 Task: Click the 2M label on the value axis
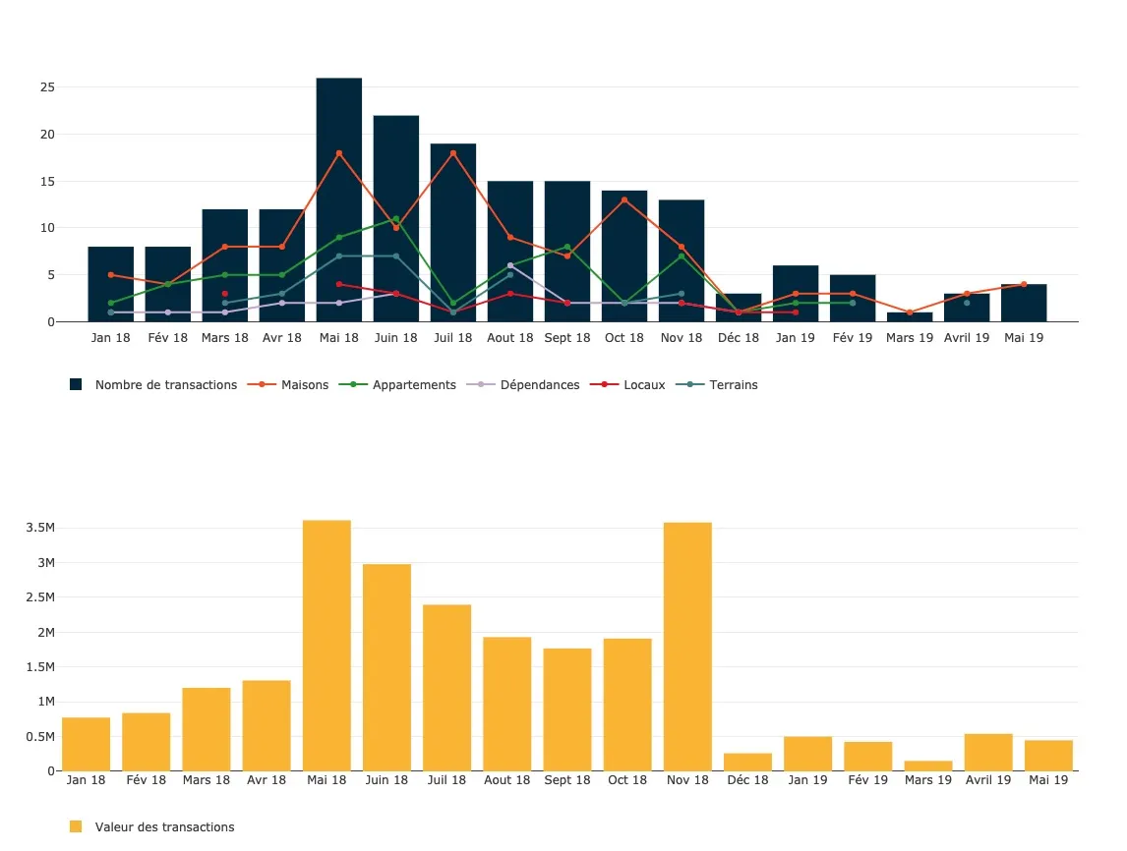46,633
